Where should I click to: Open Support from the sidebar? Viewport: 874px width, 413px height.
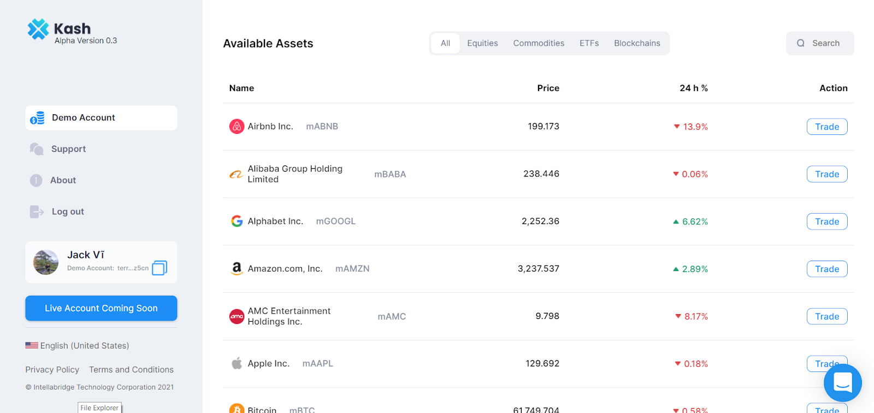tap(68, 149)
